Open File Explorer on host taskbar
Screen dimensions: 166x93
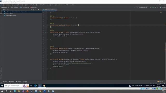[19, 91]
